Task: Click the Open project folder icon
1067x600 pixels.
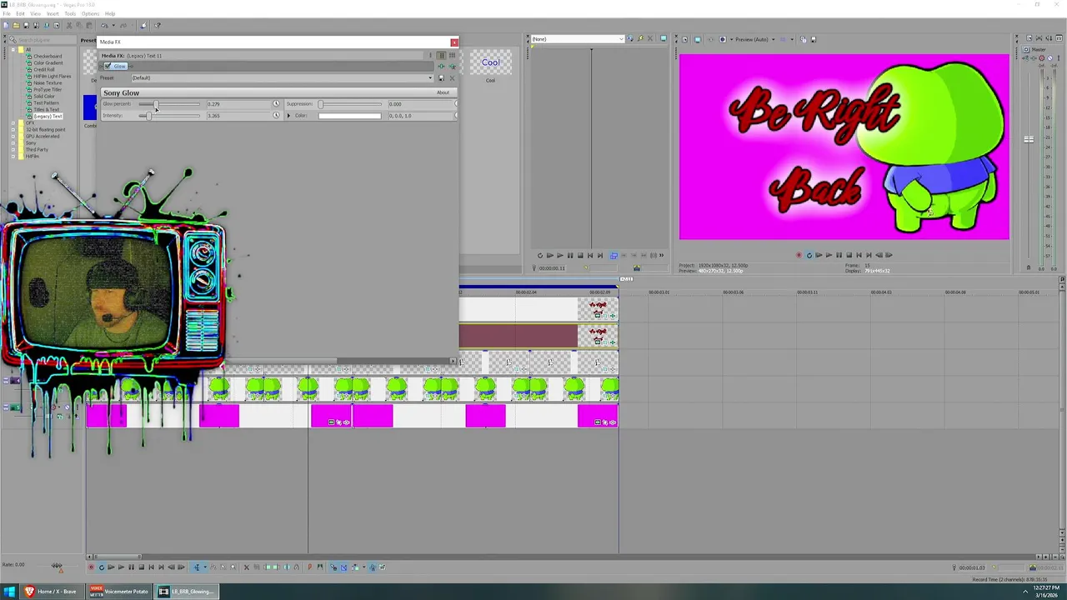Action: tap(17, 25)
